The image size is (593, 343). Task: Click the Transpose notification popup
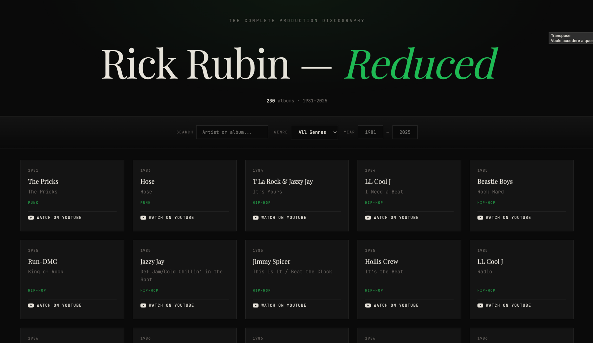click(x=571, y=38)
